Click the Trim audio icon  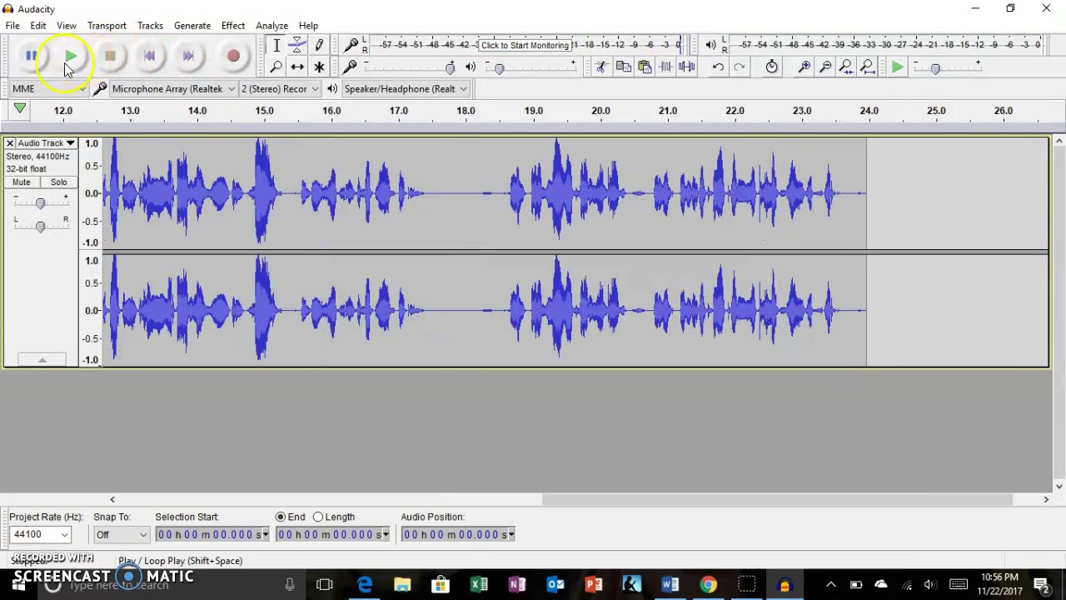click(x=666, y=67)
